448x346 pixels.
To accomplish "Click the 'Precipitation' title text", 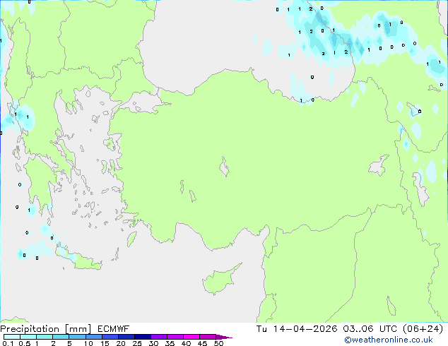I will [x=30, y=329].
